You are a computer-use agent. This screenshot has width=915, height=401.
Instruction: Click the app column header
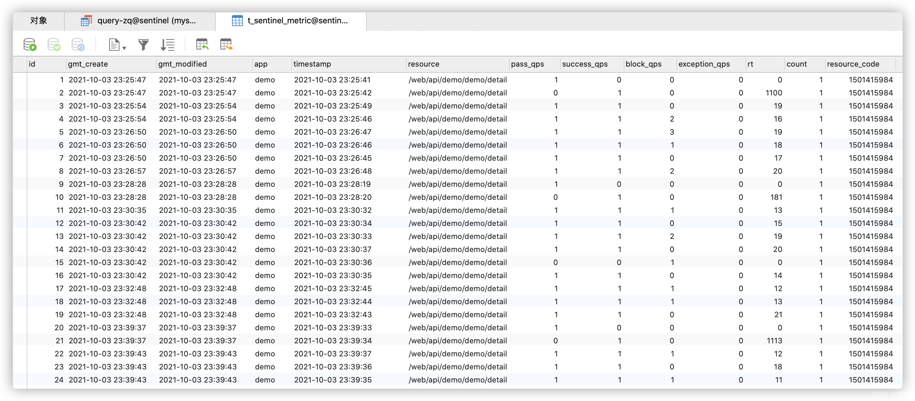tap(272, 64)
